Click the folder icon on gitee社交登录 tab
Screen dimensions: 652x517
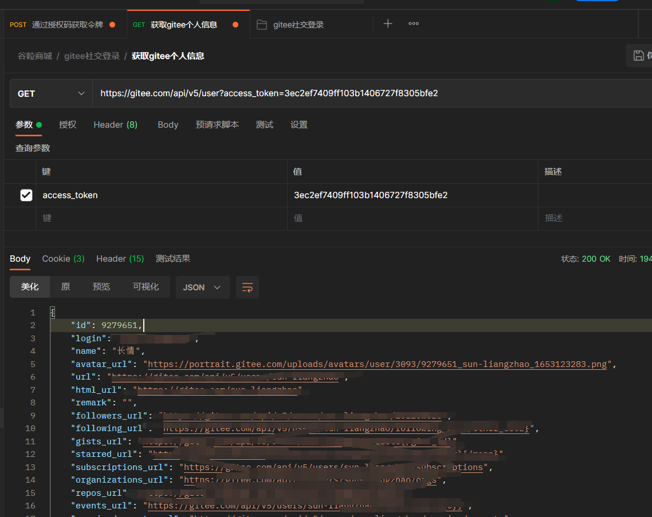click(x=262, y=25)
